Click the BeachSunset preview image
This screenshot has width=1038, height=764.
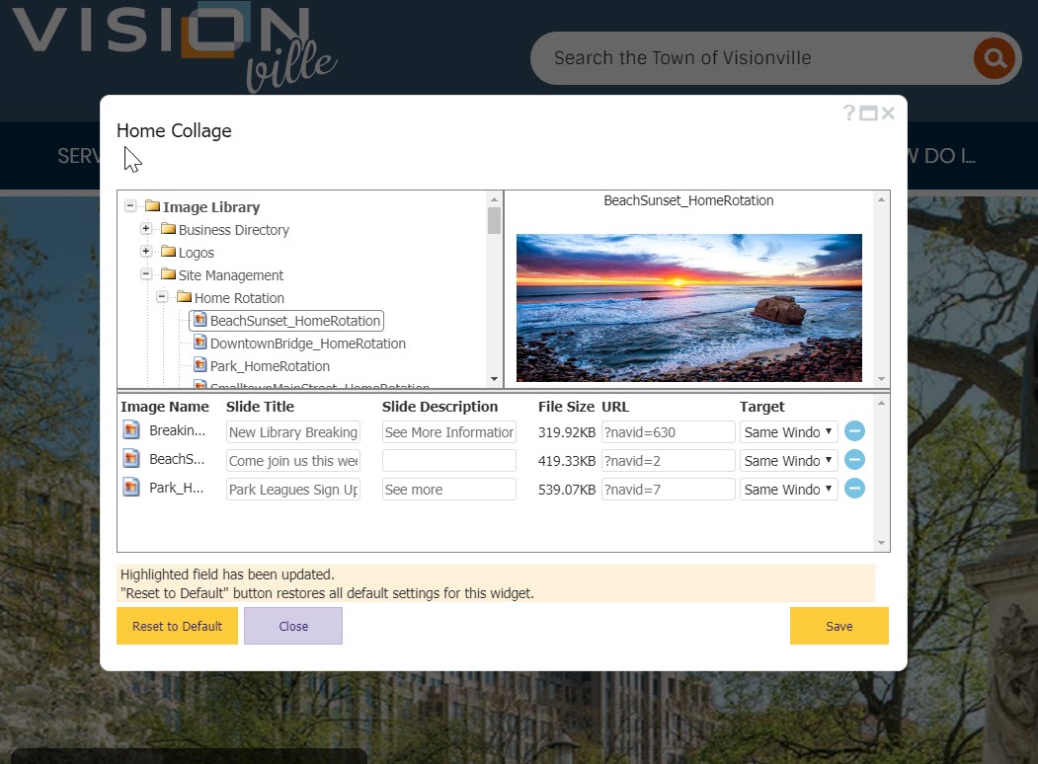(688, 307)
